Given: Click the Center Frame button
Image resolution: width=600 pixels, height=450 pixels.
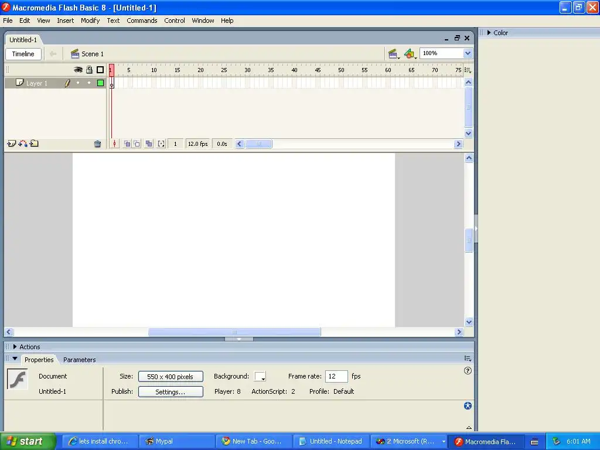Looking at the screenshot, I should (114, 144).
